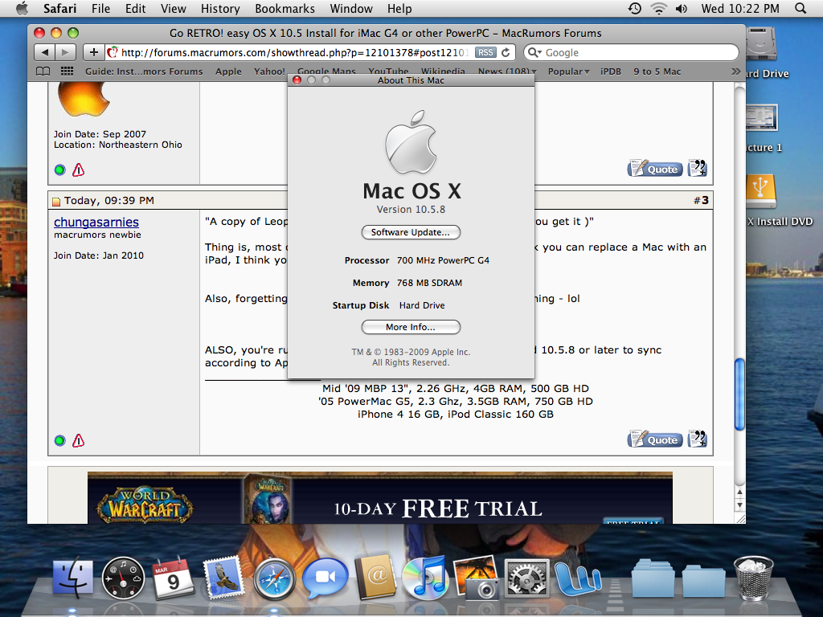
Task: Open Time Machine menu bar icon
Action: coord(635,8)
